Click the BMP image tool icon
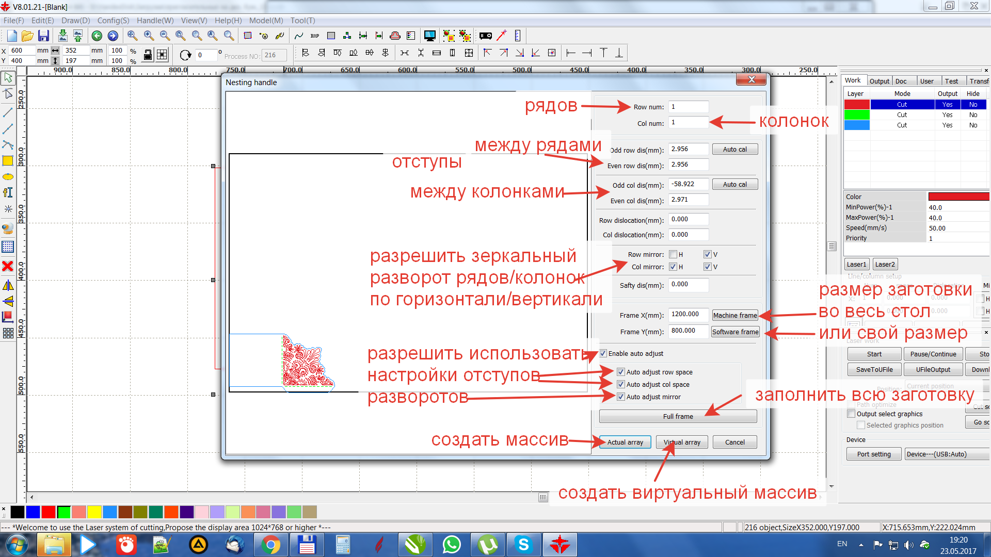 tap(315, 36)
